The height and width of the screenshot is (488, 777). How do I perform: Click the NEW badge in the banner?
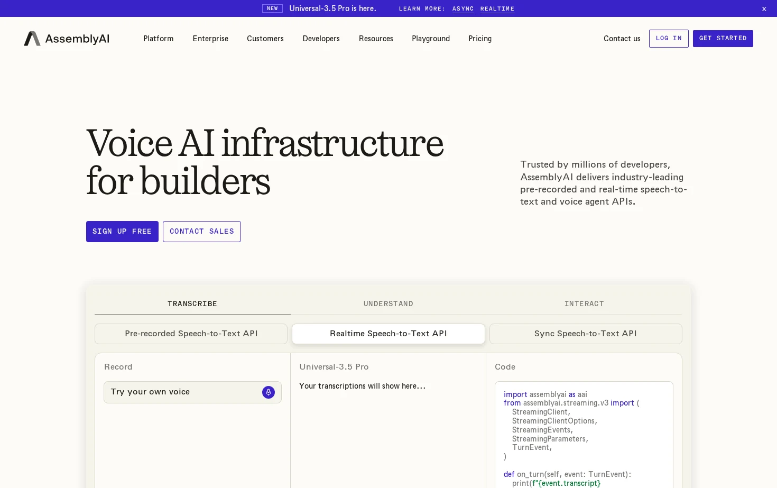tap(272, 8)
